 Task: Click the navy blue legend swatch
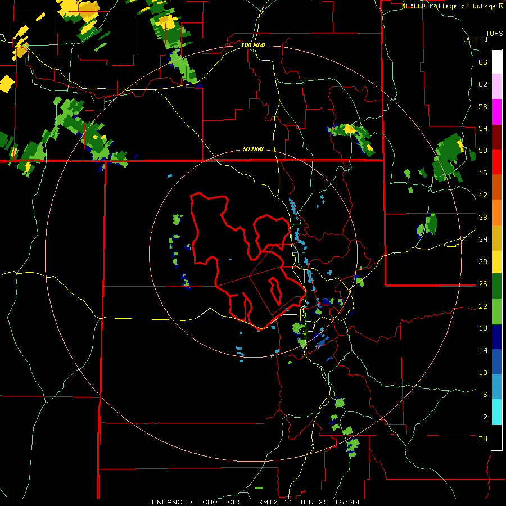pyautogui.click(x=496, y=337)
